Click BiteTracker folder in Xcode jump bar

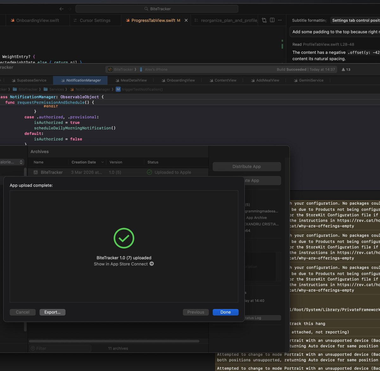(x=25, y=89)
